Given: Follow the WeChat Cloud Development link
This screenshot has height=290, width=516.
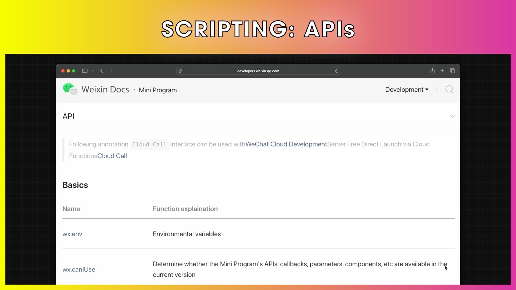Looking at the screenshot, I should 286,144.
